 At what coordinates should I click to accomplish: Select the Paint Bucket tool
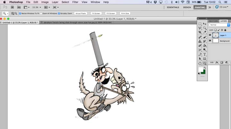[x=205, y=46]
